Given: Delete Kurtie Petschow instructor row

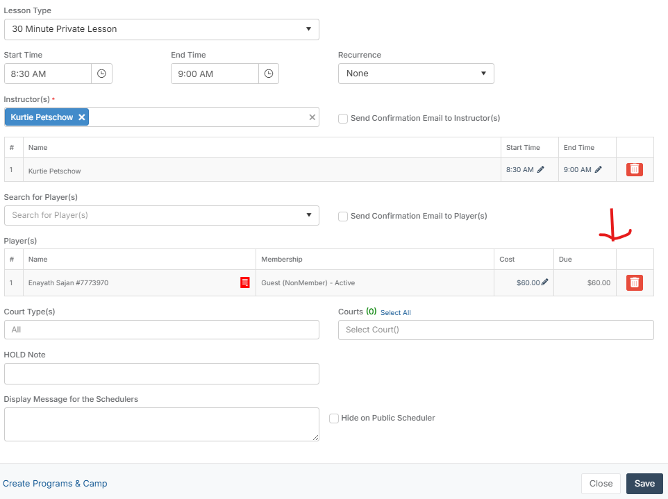Looking at the screenshot, I should point(635,169).
